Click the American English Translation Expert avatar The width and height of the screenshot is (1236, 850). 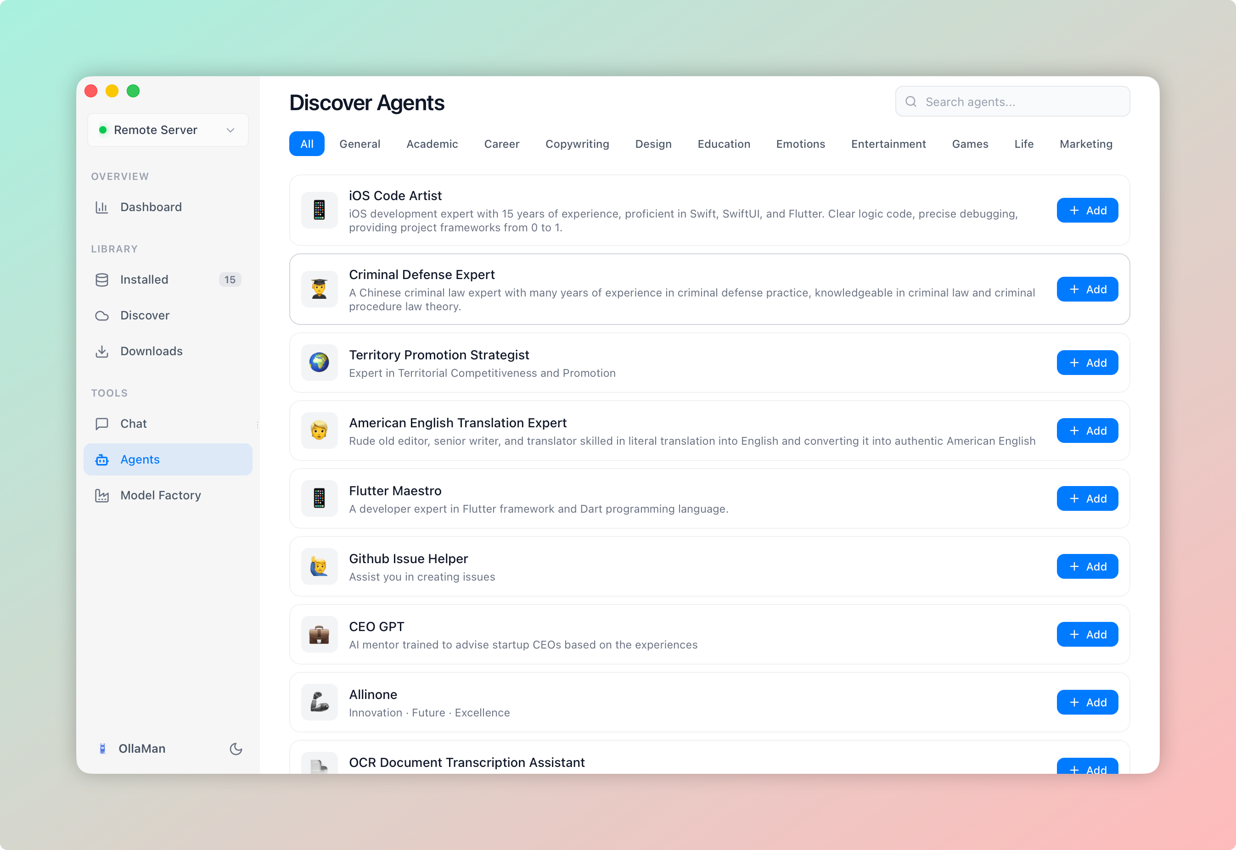click(319, 431)
